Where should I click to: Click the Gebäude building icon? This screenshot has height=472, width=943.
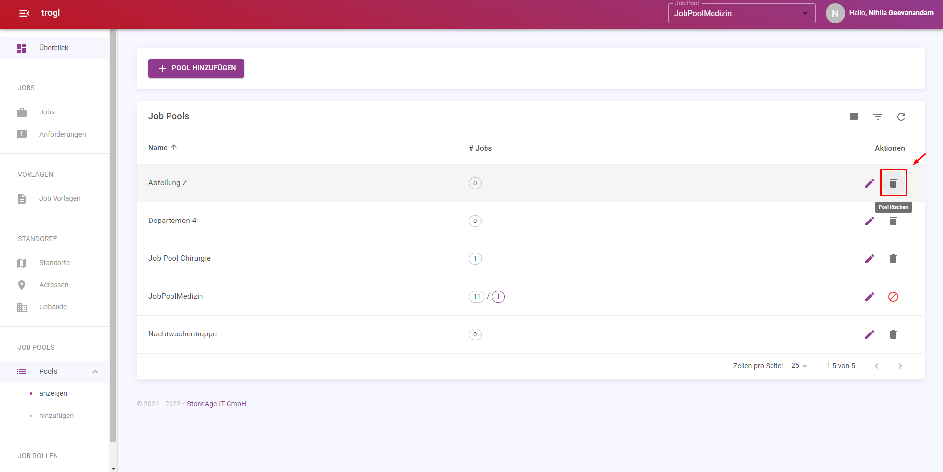(22, 307)
